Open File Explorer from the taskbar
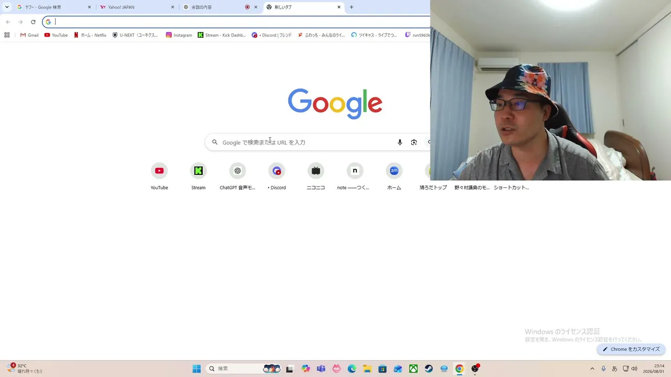The height and width of the screenshot is (377, 671). pos(367,369)
